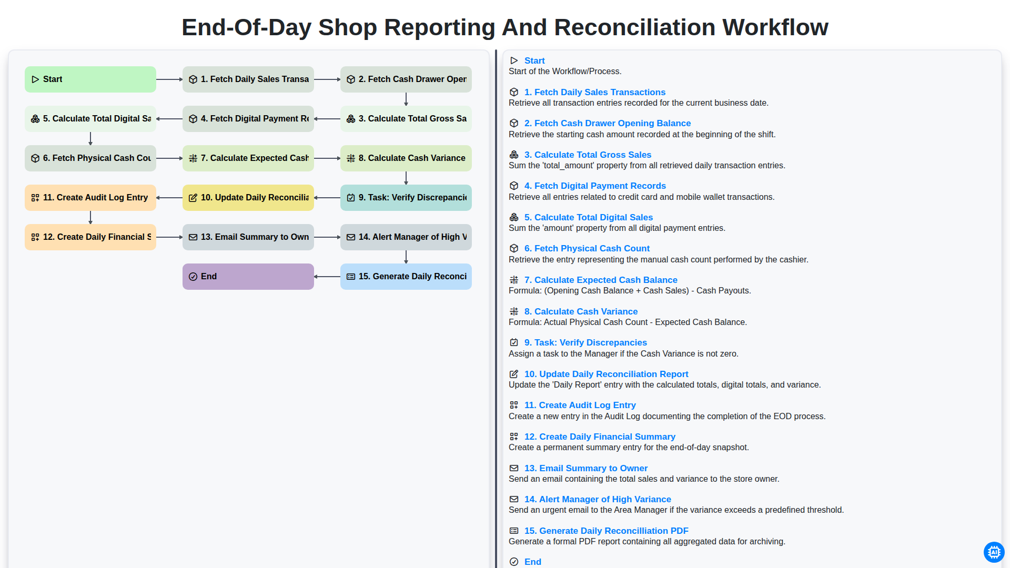Select the purple End node

coord(248,277)
